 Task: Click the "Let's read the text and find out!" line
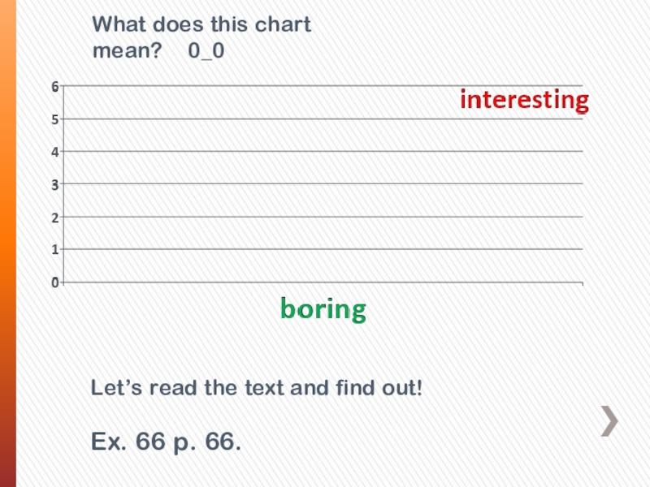(258, 388)
